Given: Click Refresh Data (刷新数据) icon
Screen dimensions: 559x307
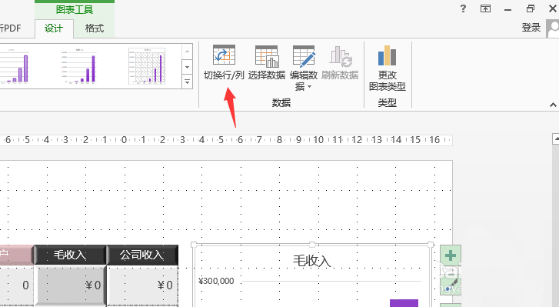Looking at the screenshot, I should click(341, 56).
